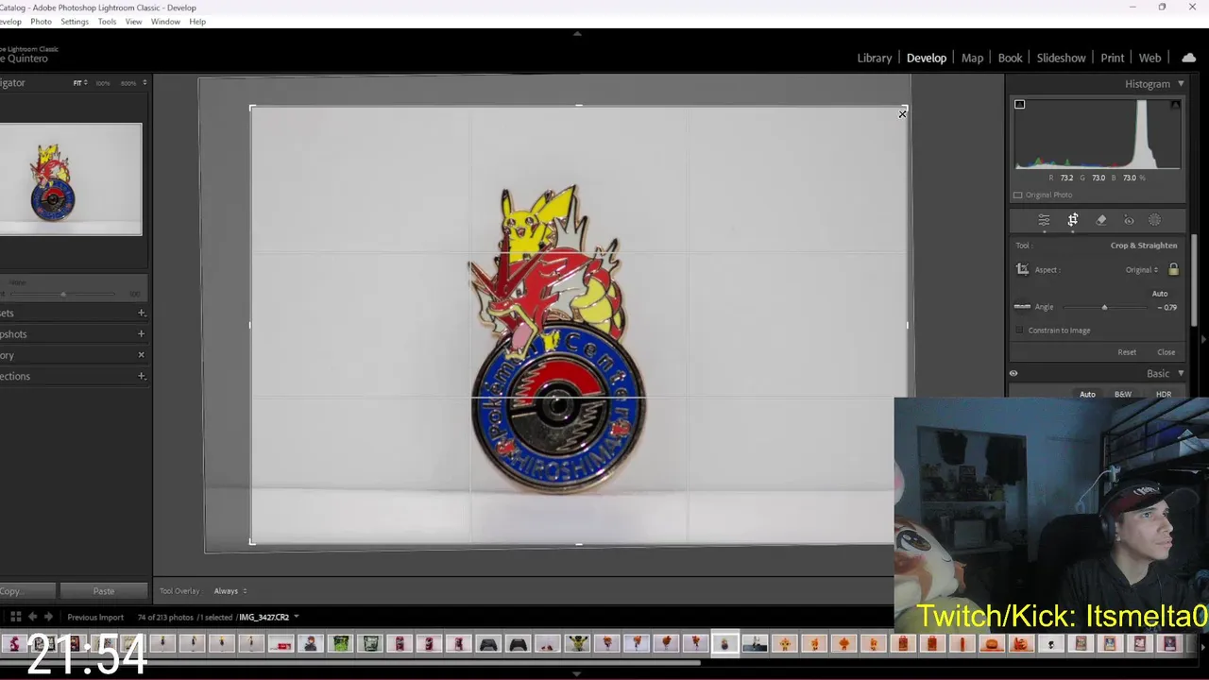The height and width of the screenshot is (680, 1209).
Task: Toggle the aspect ratio lock icon
Action: [1173, 269]
